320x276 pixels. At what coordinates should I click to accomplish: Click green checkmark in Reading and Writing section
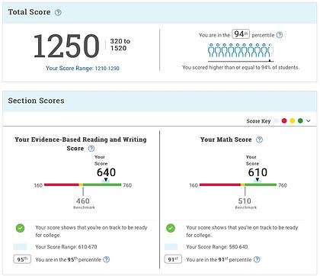click(20, 228)
